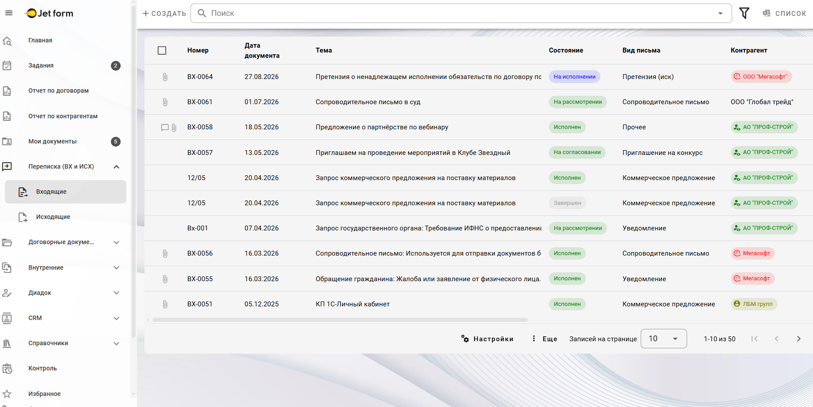Click the Переписка message-arrow icon
This screenshot has height=407, width=813.
tap(7, 166)
